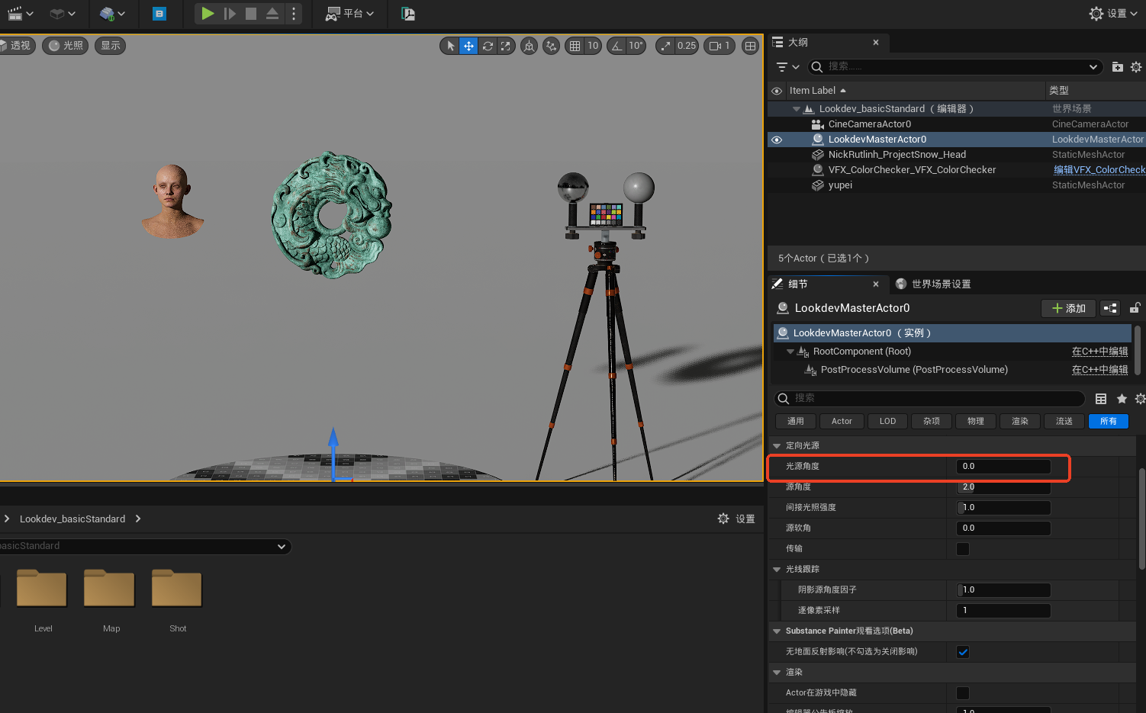This screenshot has height=713, width=1146.
Task: Enable the 传输 checkbox
Action: (x=963, y=549)
